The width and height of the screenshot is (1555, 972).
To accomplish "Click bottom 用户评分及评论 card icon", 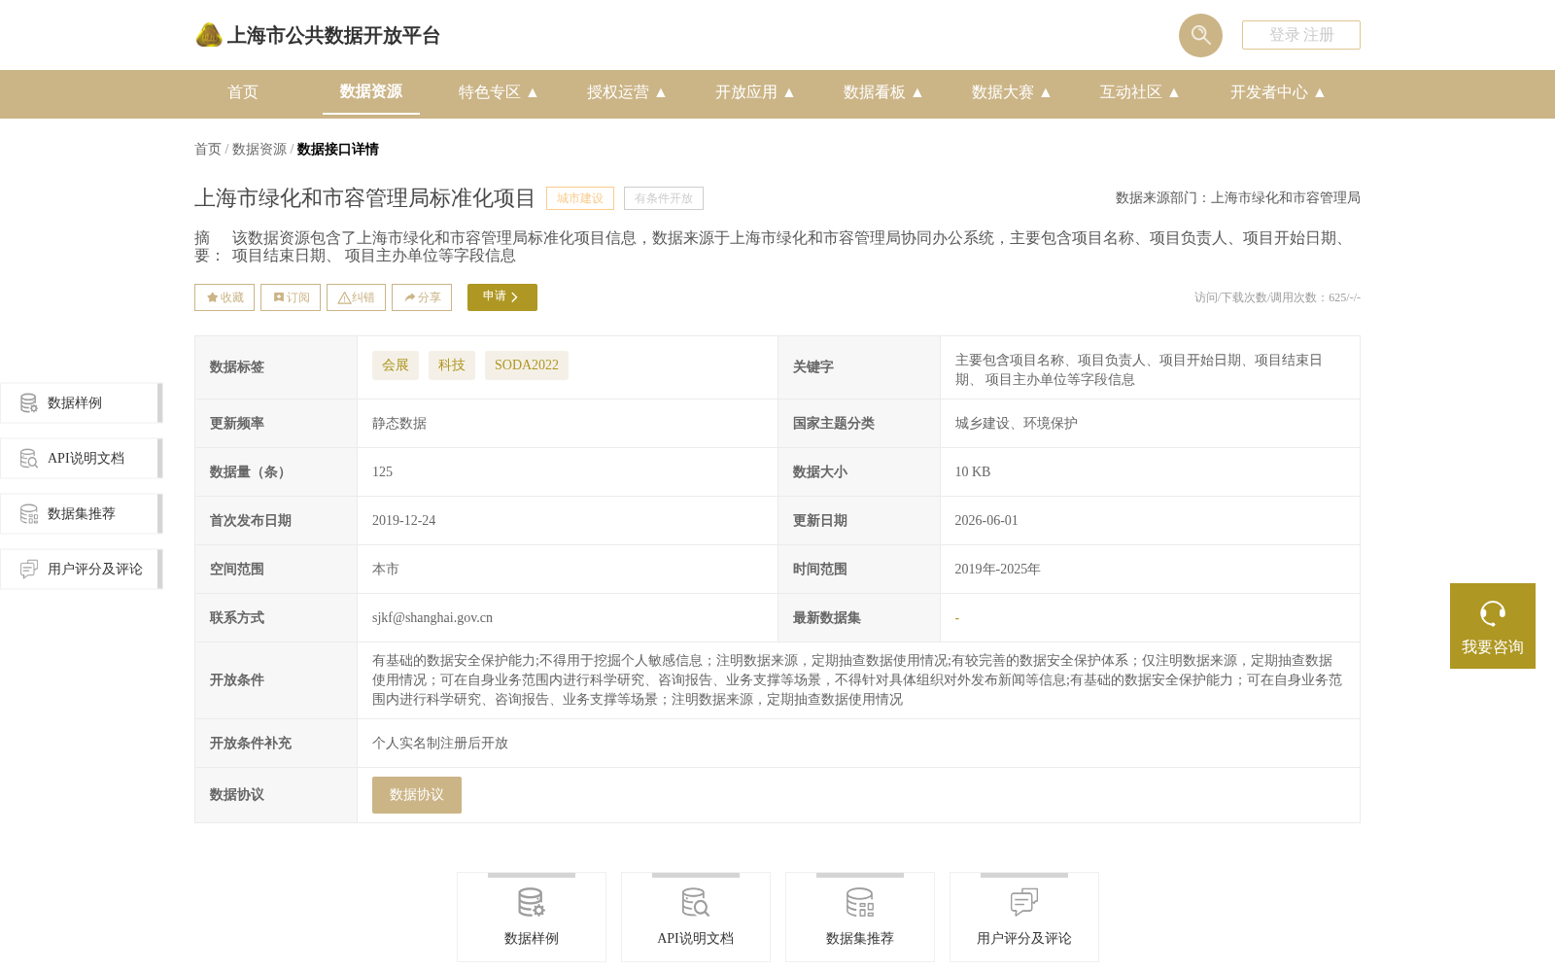I will pos(1024,903).
